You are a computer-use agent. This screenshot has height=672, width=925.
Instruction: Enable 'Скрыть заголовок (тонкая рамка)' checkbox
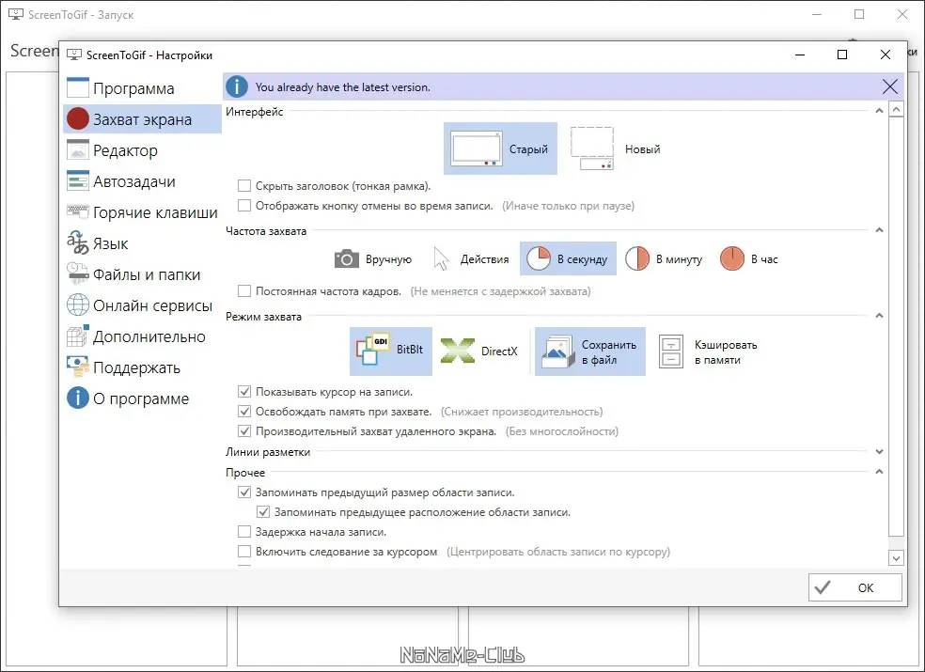point(244,186)
